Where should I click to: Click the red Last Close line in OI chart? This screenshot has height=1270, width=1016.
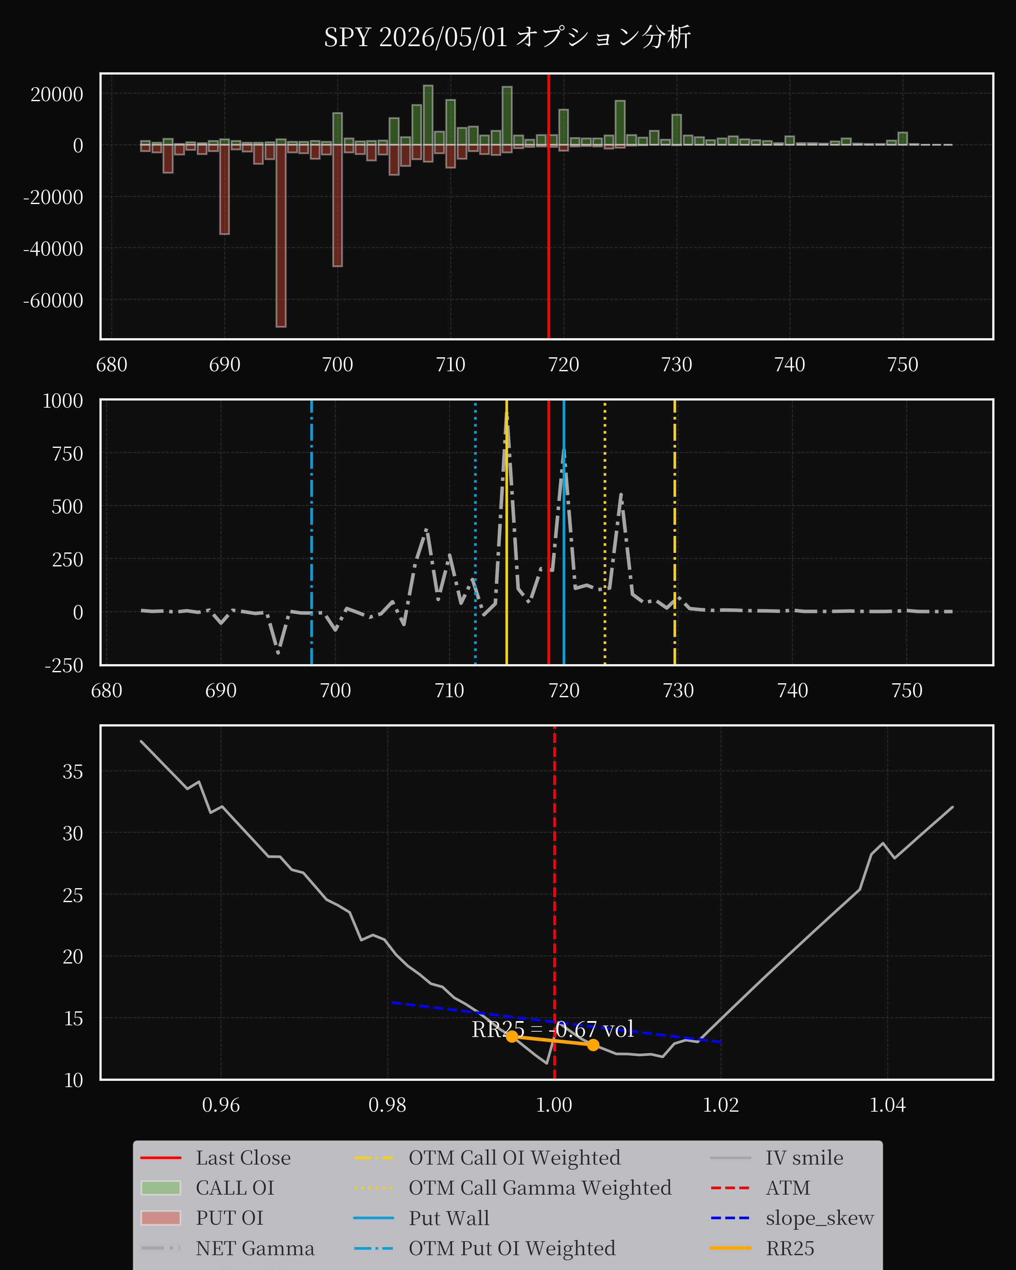(x=548, y=206)
